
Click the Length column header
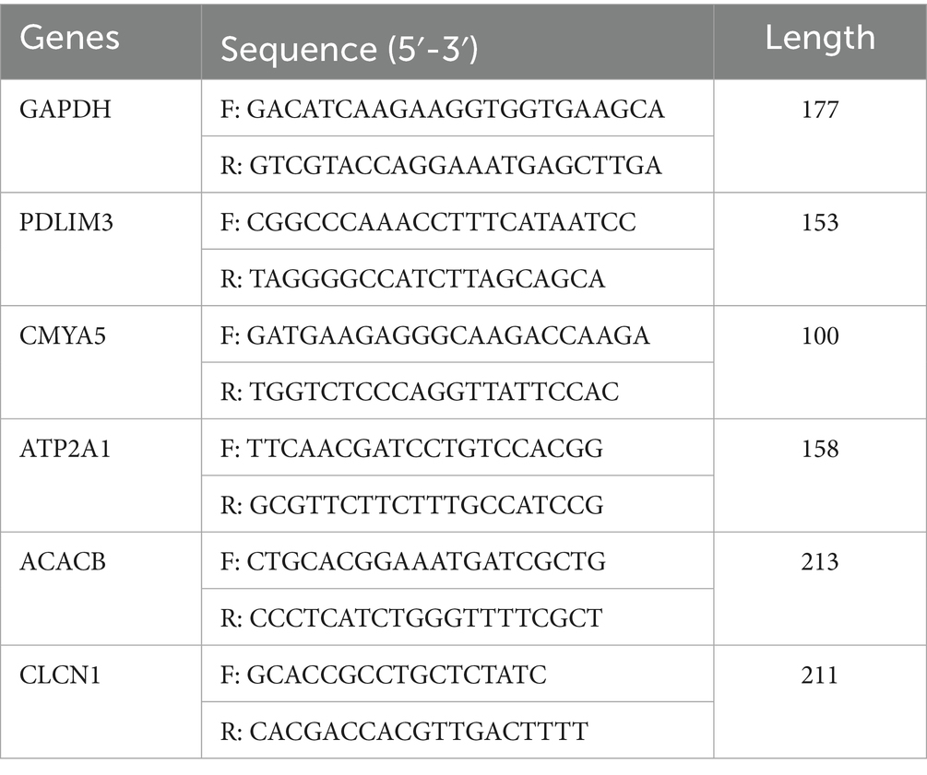pos(819,38)
